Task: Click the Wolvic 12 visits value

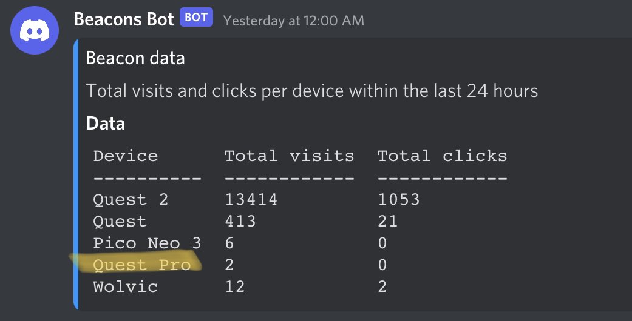Action: (234, 287)
